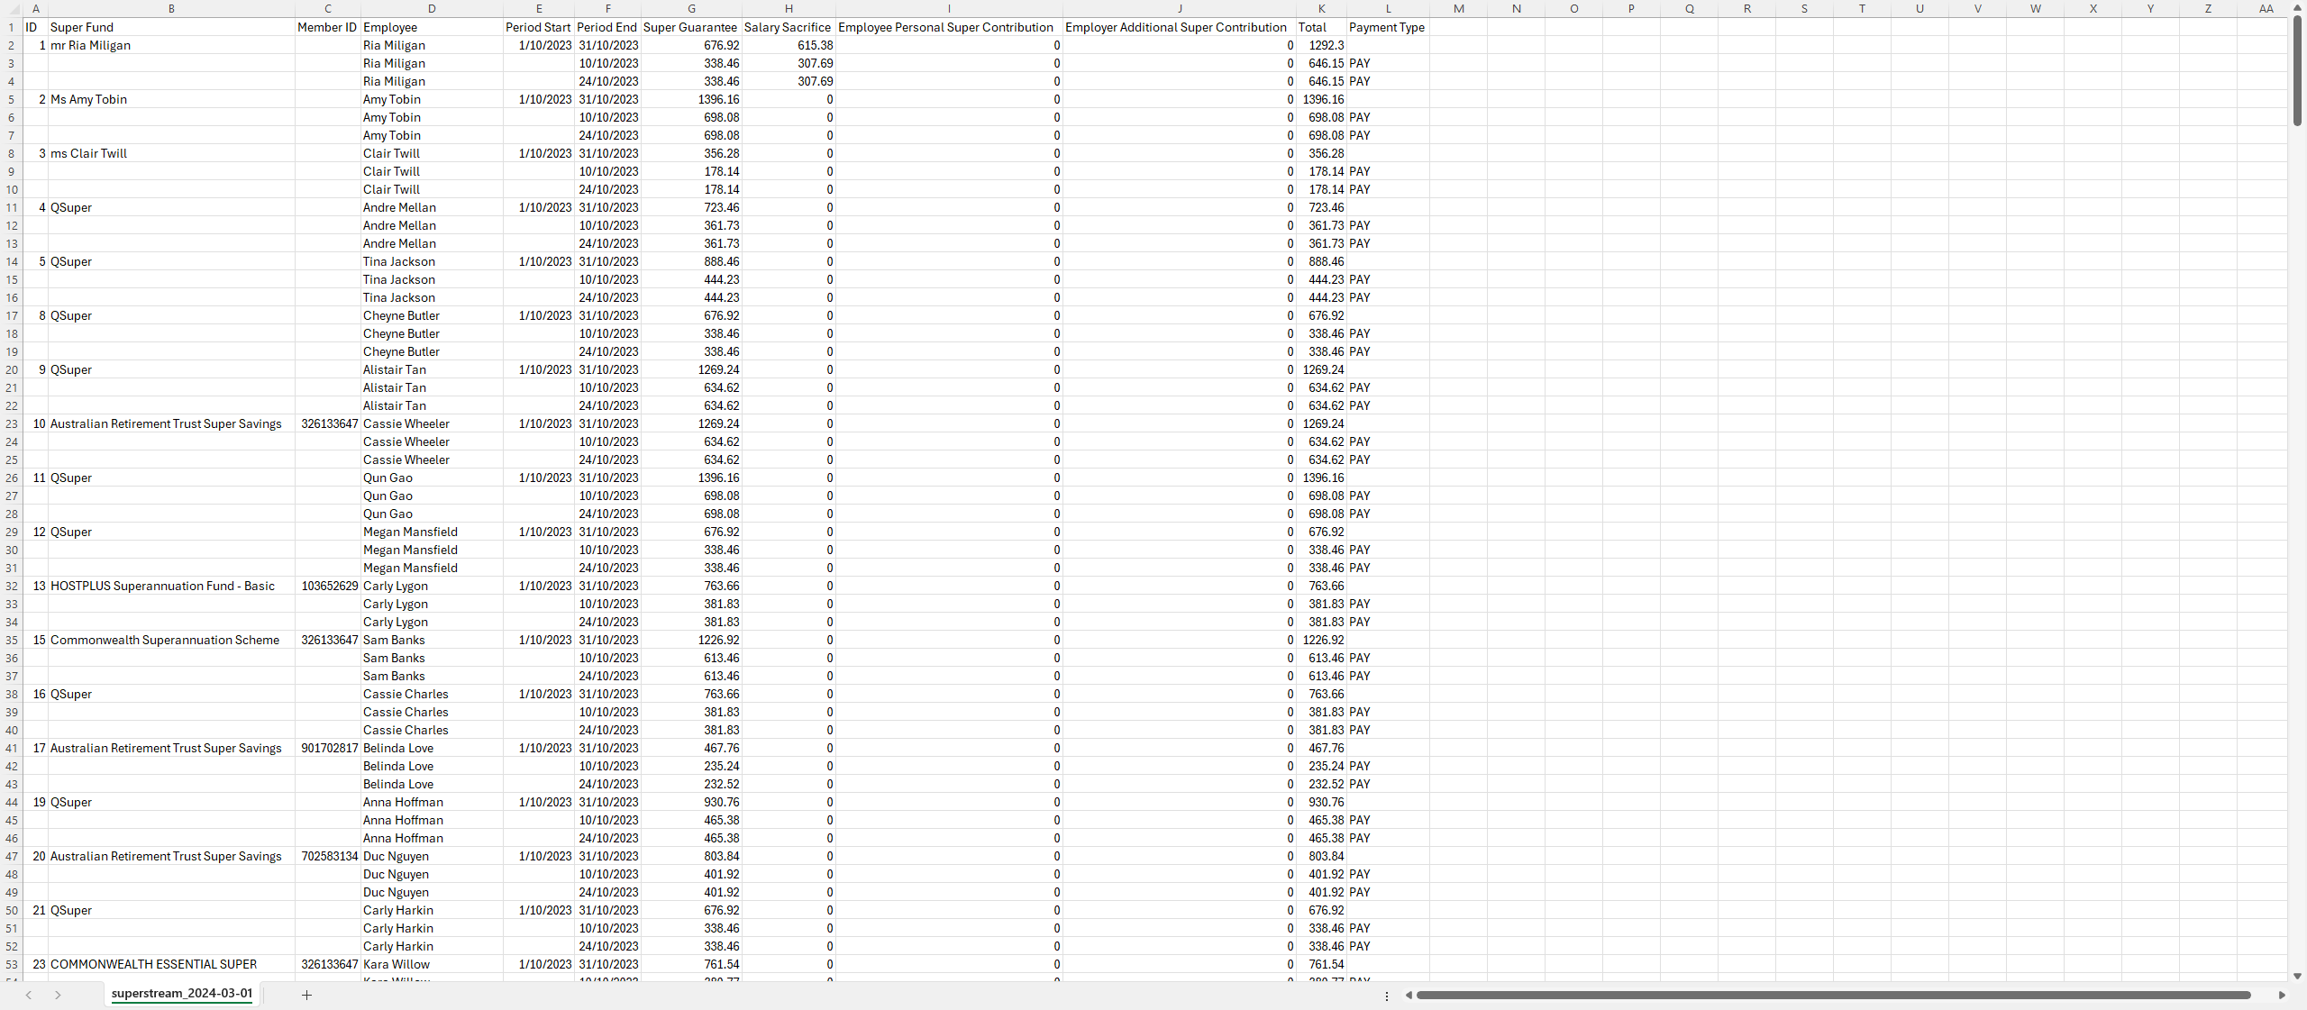This screenshot has width=2307, height=1010.
Task: Click horizontal scrollbar left arrow
Action: (1409, 995)
